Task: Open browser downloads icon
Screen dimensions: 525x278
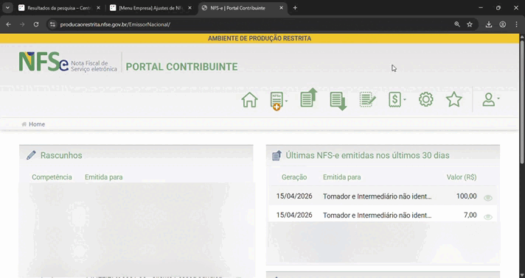Action: (x=489, y=24)
